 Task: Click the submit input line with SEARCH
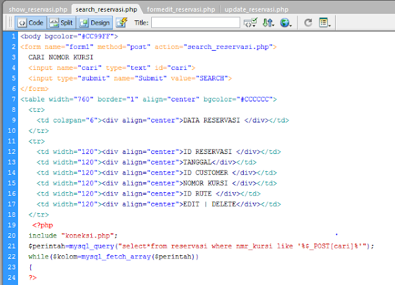[x=130, y=79]
